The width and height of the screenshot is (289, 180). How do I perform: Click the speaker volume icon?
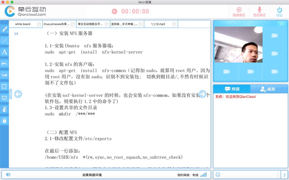(x=8, y=175)
